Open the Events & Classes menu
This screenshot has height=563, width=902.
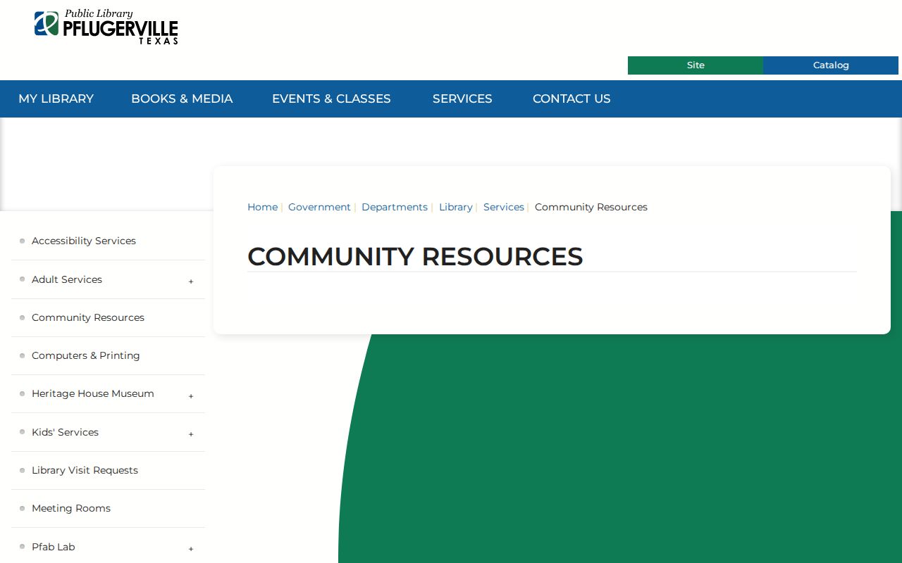click(x=331, y=99)
